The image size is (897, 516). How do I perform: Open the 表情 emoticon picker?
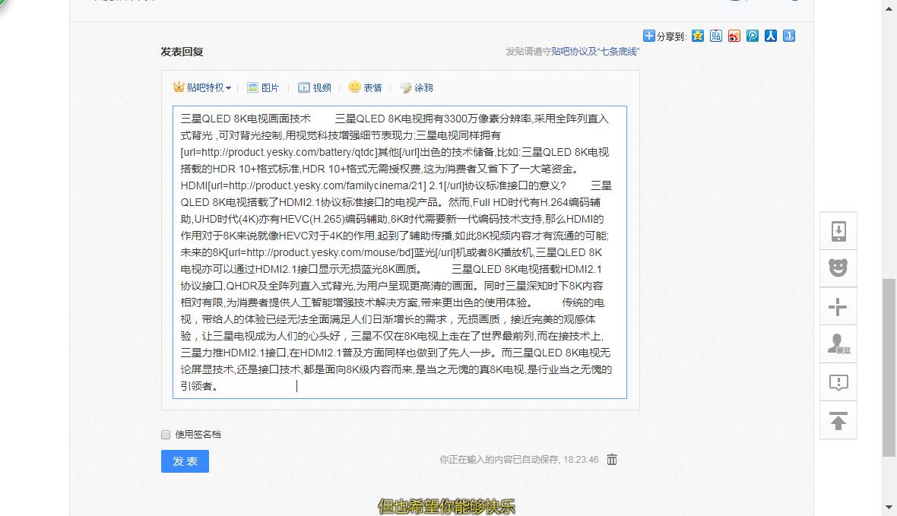(365, 87)
